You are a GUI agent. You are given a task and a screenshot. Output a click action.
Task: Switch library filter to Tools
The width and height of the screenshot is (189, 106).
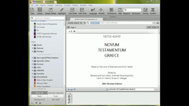(x=55, y=96)
